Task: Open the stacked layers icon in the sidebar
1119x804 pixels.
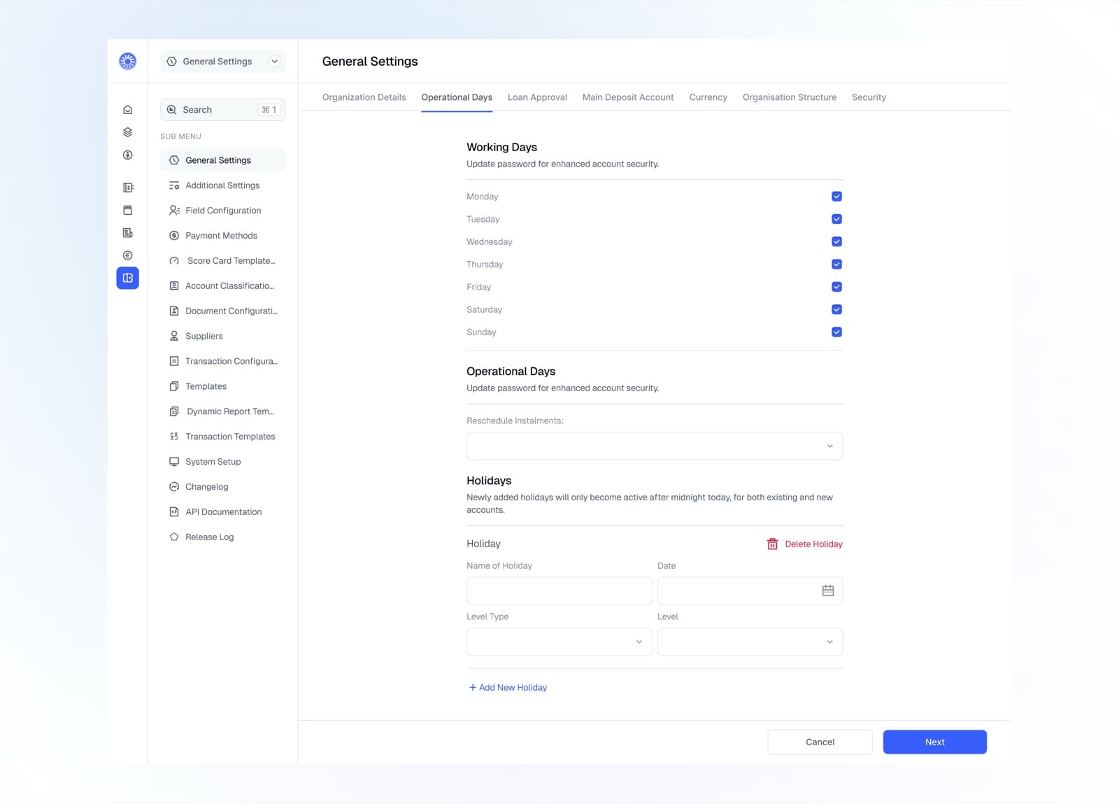Action: point(127,132)
